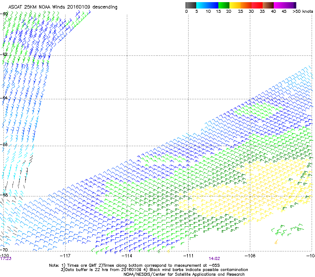Click the brown 35-40 knots legend segment
This screenshot has height=277, width=315.
[x=268, y=5]
